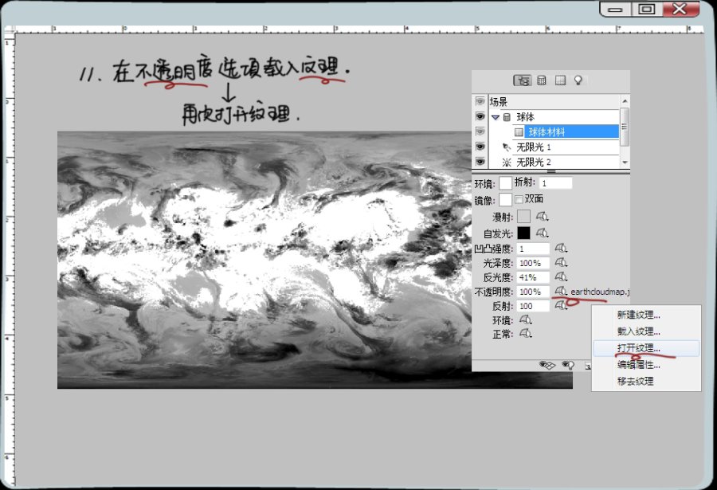Click the mesh cylinder icon next to 球体
Screen dimensions: 717x490
pos(507,117)
